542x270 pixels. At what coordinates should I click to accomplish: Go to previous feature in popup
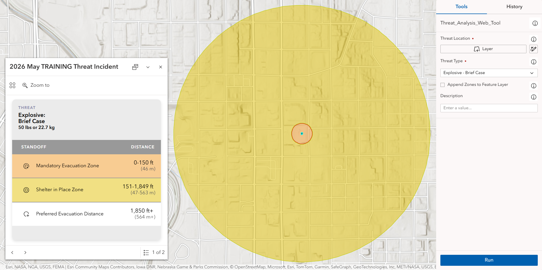tap(12, 253)
